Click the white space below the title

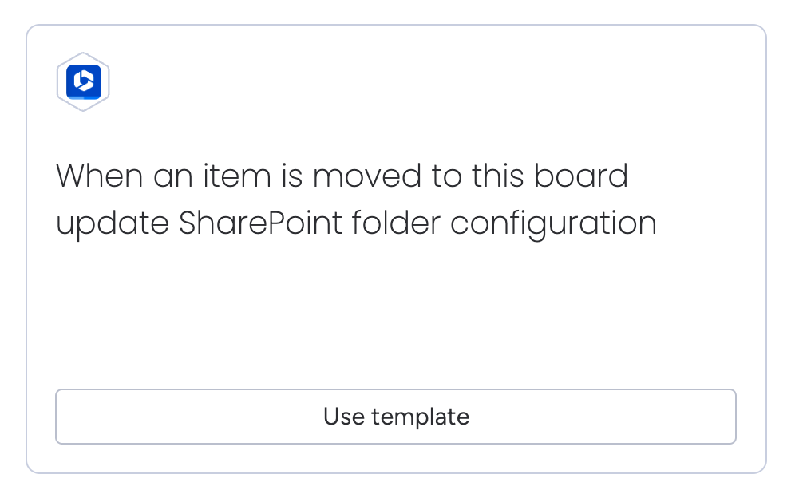[397, 319]
